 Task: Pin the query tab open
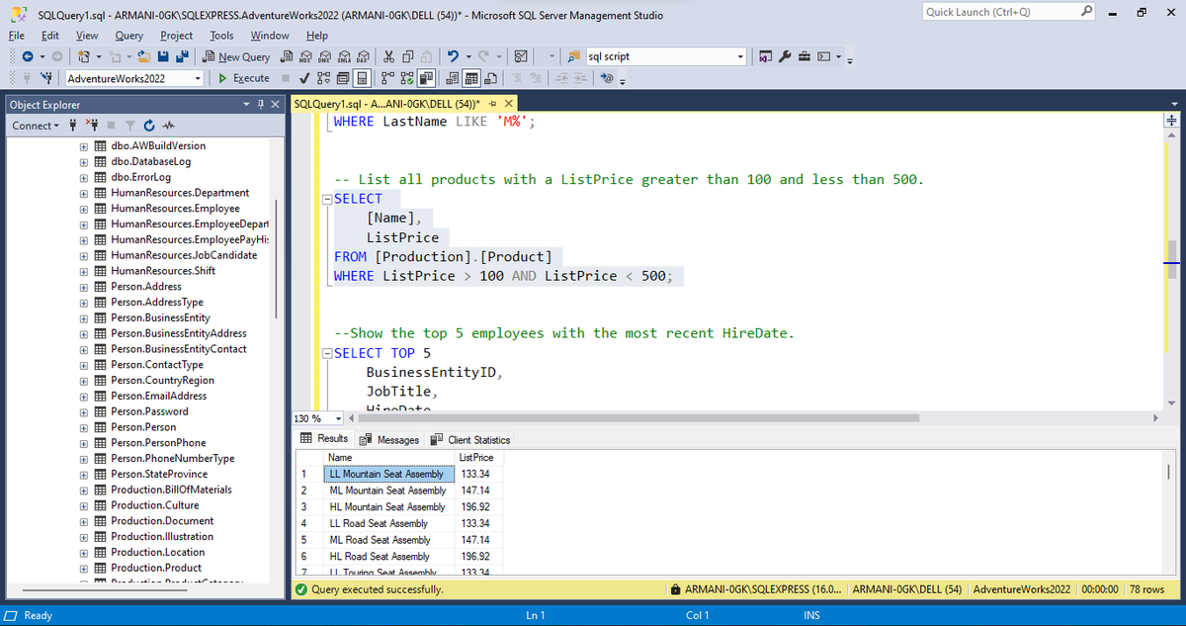pyautogui.click(x=493, y=105)
